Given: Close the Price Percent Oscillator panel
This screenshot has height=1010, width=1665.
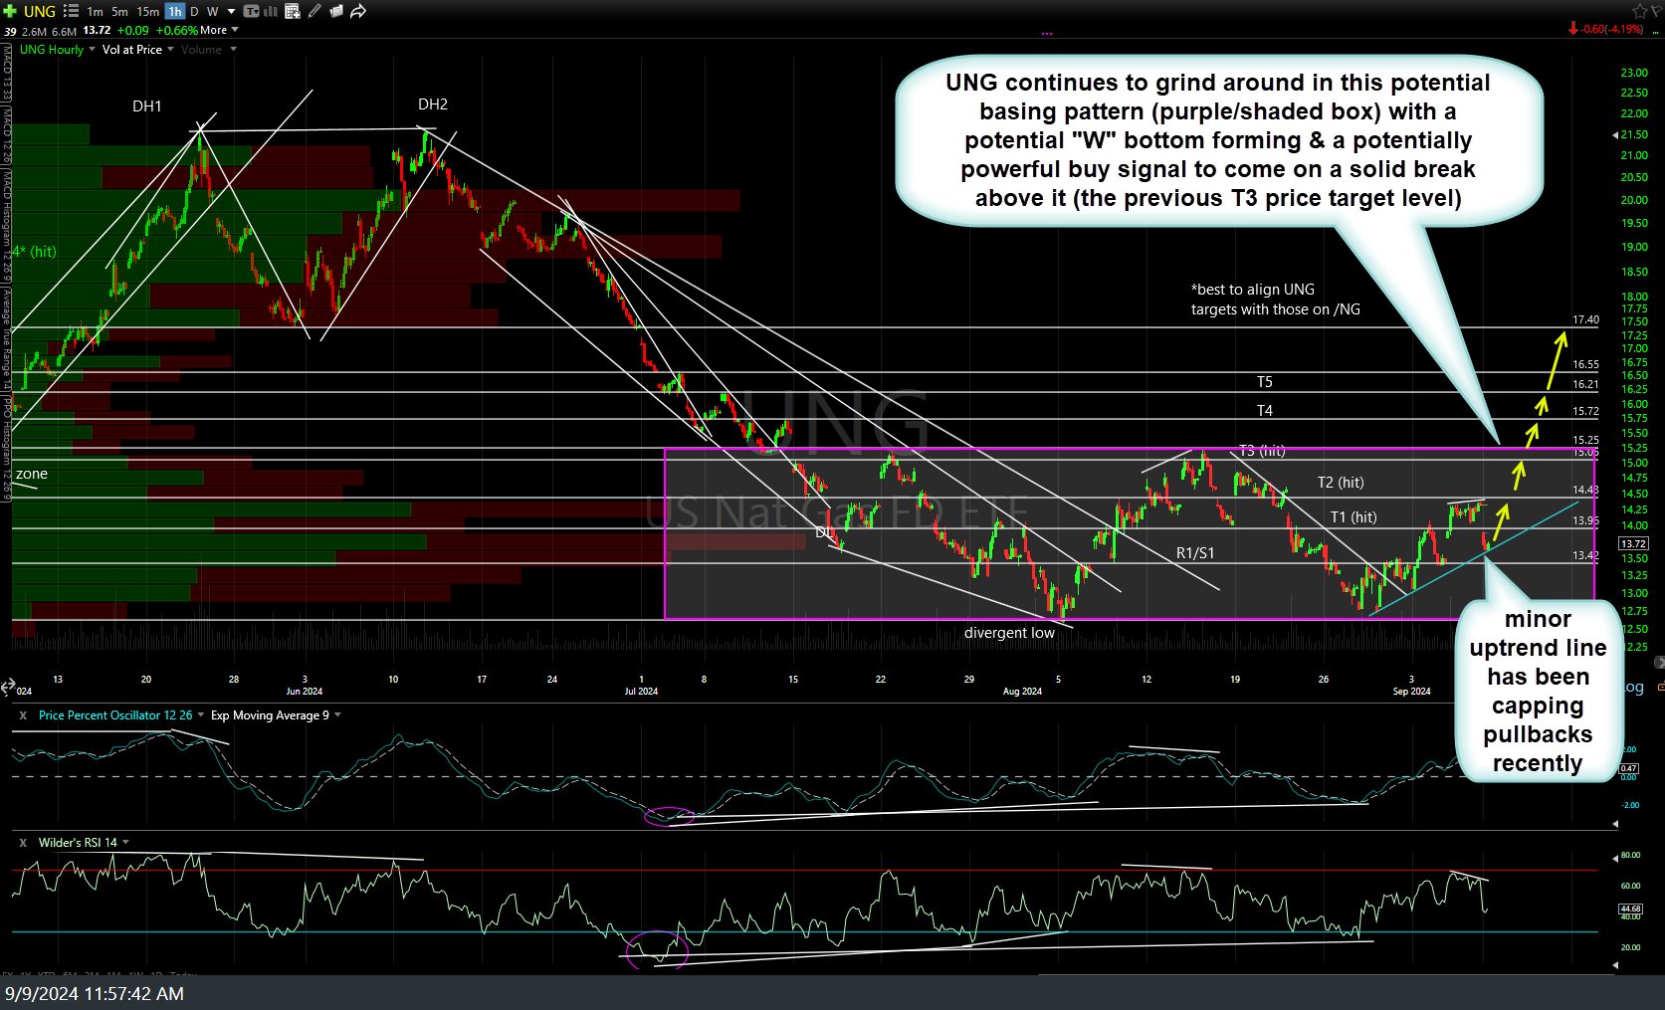Looking at the screenshot, I should pyautogui.click(x=23, y=715).
